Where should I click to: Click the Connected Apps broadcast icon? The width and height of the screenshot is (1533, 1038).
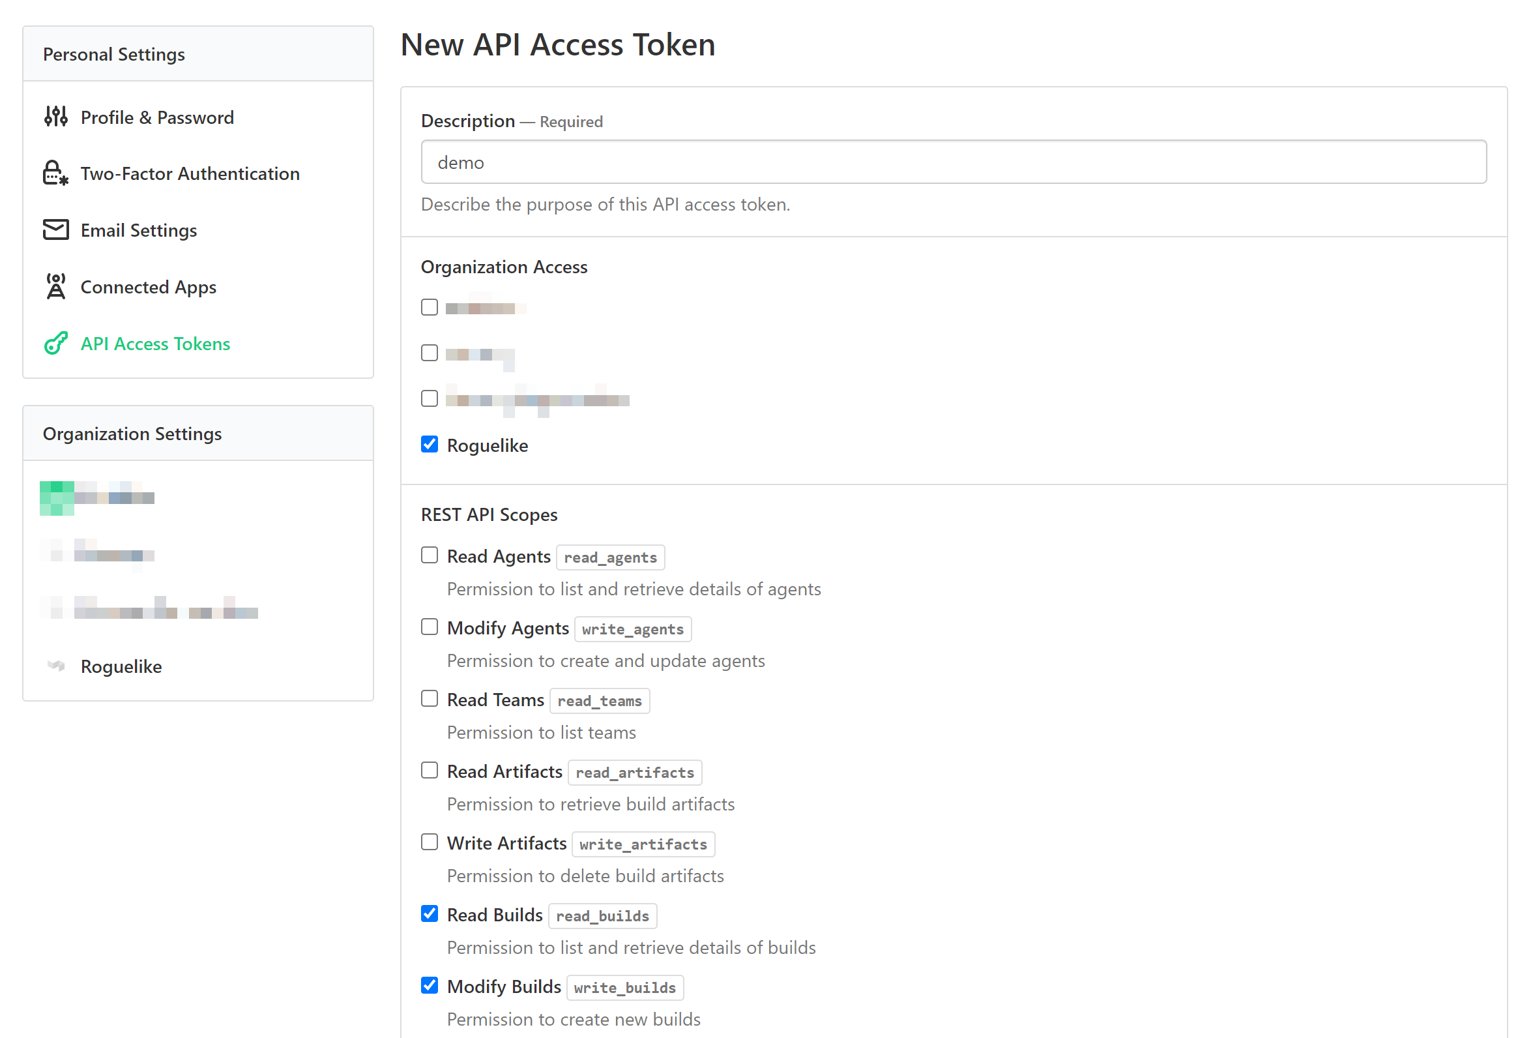tap(55, 286)
